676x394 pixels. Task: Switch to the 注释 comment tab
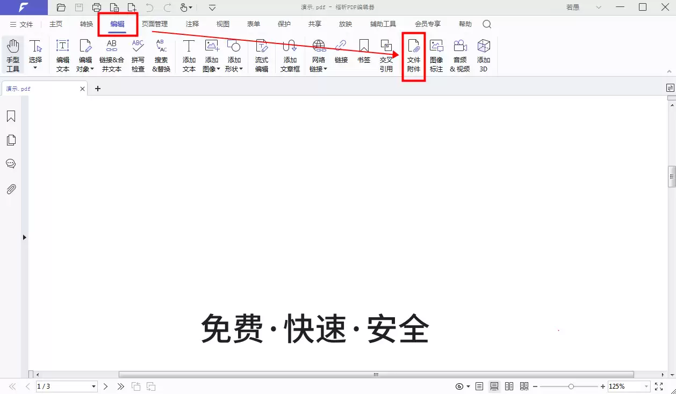192,24
